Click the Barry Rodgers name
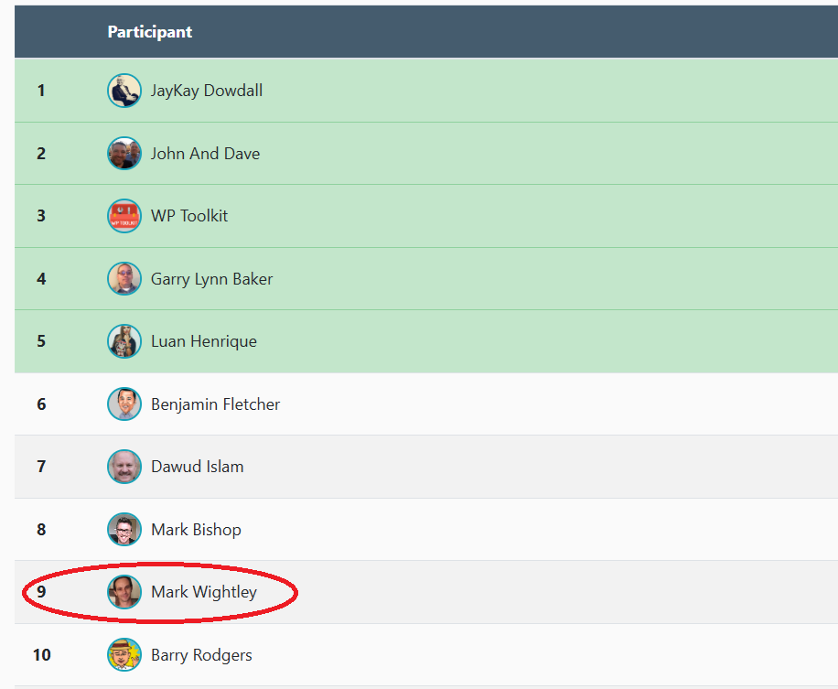Image resolution: width=838 pixels, height=689 pixels. [x=201, y=655]
